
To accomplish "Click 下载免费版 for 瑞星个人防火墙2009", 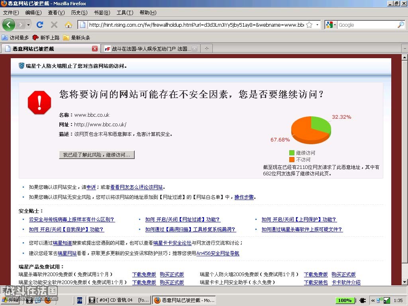I will (x=316, y=274).
